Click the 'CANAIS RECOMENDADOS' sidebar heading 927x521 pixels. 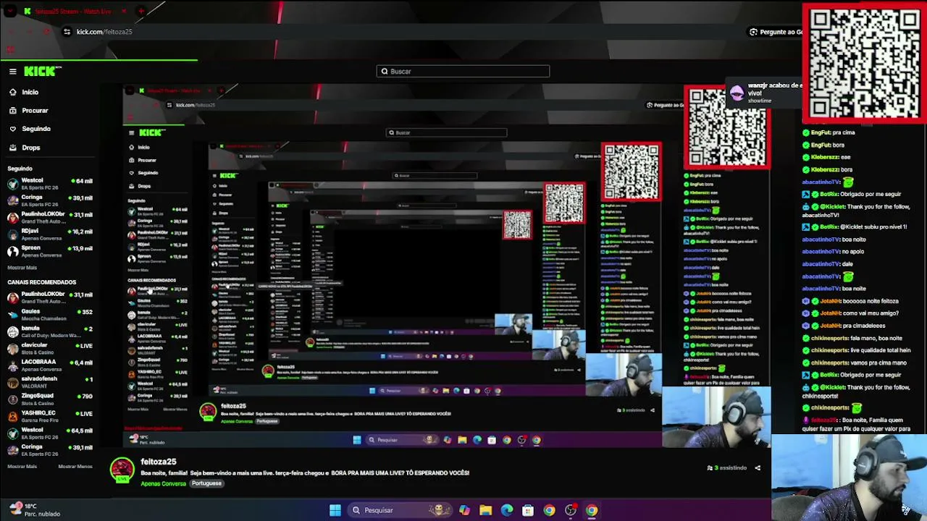click(x=42, y=282)
